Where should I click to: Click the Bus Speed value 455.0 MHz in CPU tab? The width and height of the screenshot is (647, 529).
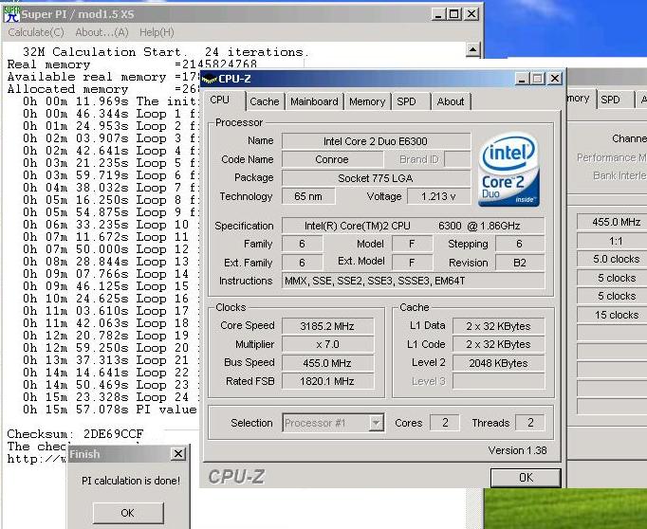tap(327, 363)
